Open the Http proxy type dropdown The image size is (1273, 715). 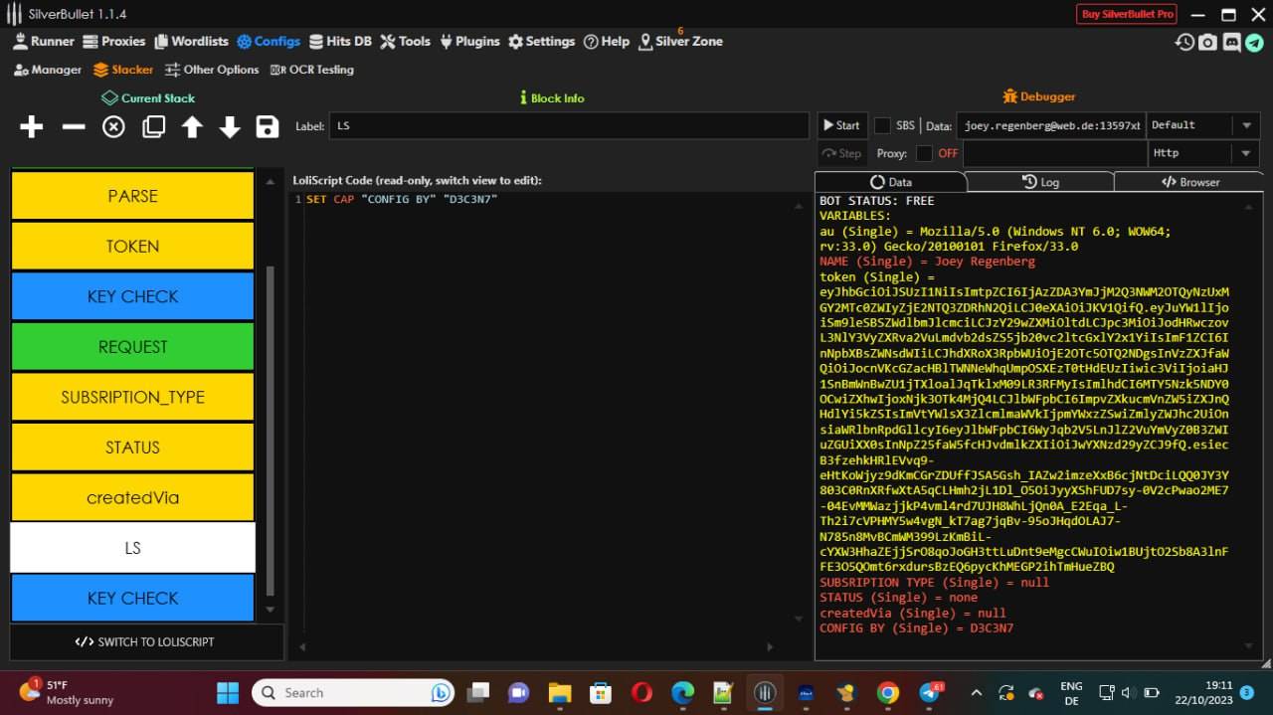(x=1202, y=153)
